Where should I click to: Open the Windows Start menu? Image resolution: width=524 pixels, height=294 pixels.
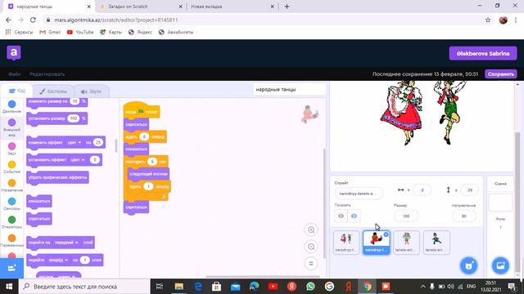(x=9, y=287)
